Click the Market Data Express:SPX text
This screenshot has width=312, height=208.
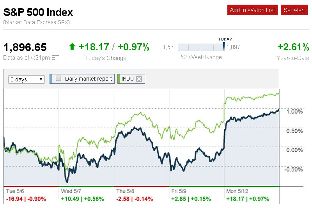click(x=37, y=22)
